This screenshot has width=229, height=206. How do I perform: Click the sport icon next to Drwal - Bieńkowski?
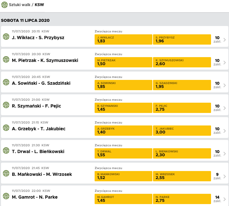6,150
